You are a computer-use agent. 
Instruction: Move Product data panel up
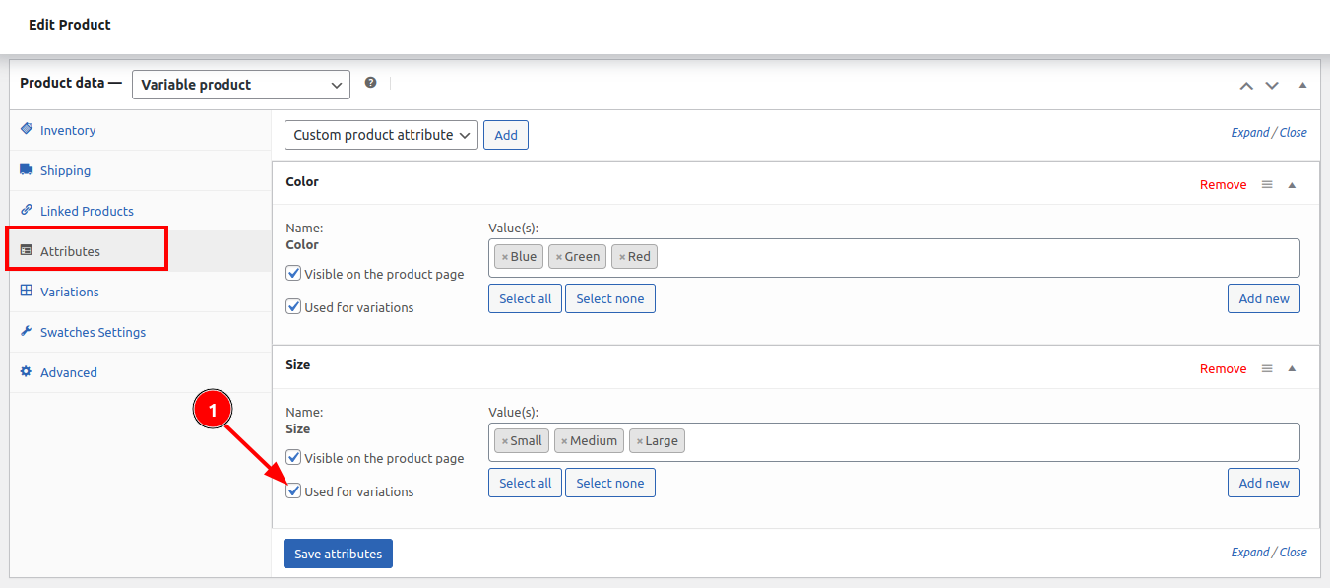[x=1246, y=86]
